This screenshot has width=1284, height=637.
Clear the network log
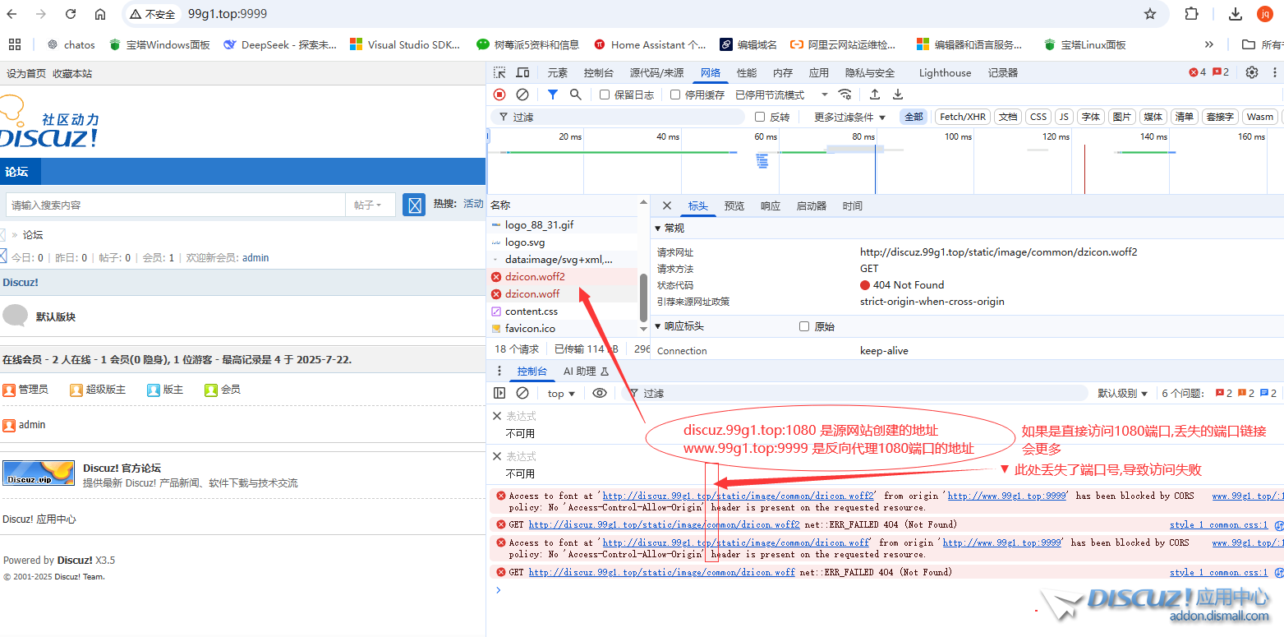click(522, 95)
